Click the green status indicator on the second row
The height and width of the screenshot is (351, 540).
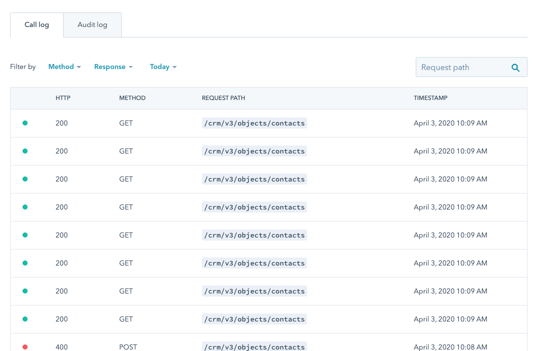point(25,151)
